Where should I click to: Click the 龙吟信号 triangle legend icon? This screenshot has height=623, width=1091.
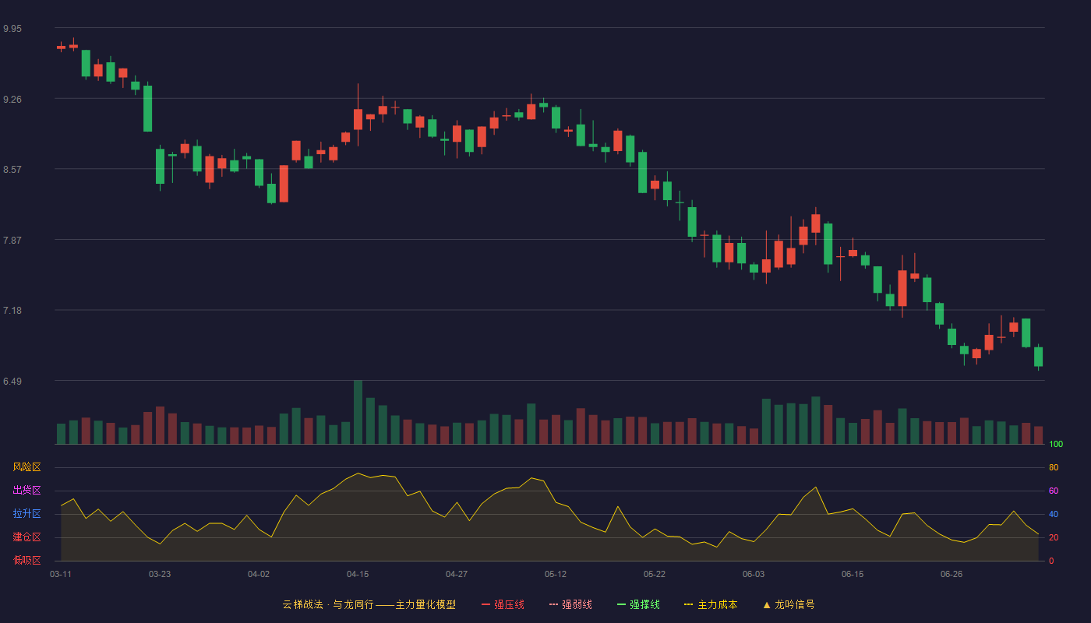click(x=767, y=604)
